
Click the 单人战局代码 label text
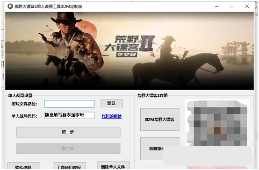(24, 116)
